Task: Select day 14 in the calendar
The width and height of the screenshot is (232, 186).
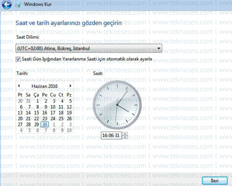Action: (x=28, y=113)
